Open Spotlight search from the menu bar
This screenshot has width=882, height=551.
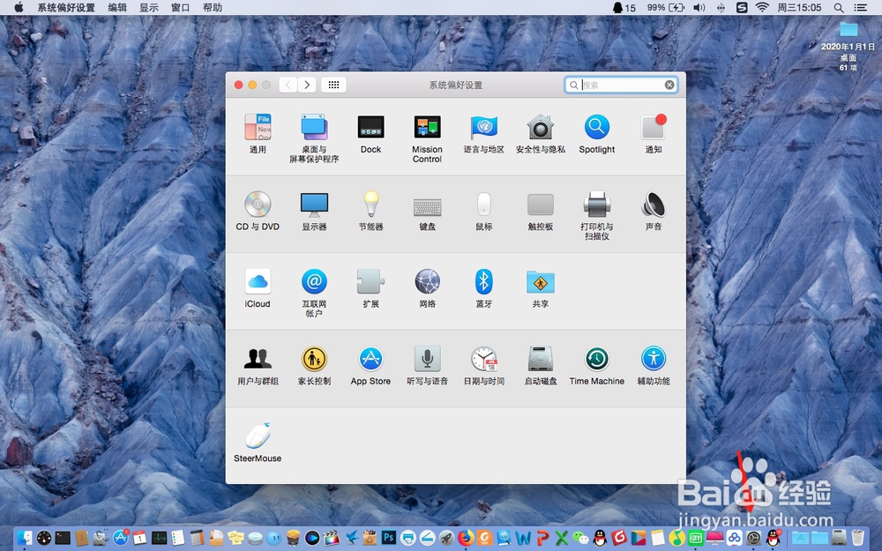(x=839, y=7)
